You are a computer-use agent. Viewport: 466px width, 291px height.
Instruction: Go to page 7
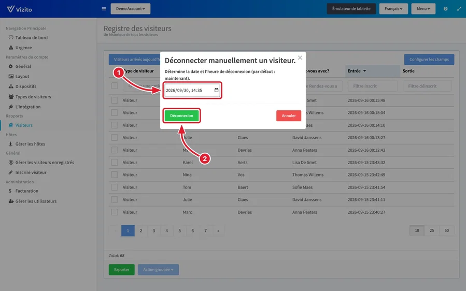click(205, 231)
